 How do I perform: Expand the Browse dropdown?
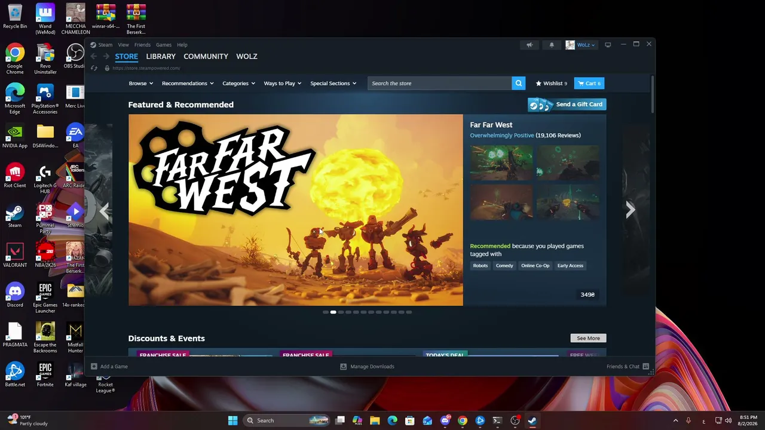141,84
